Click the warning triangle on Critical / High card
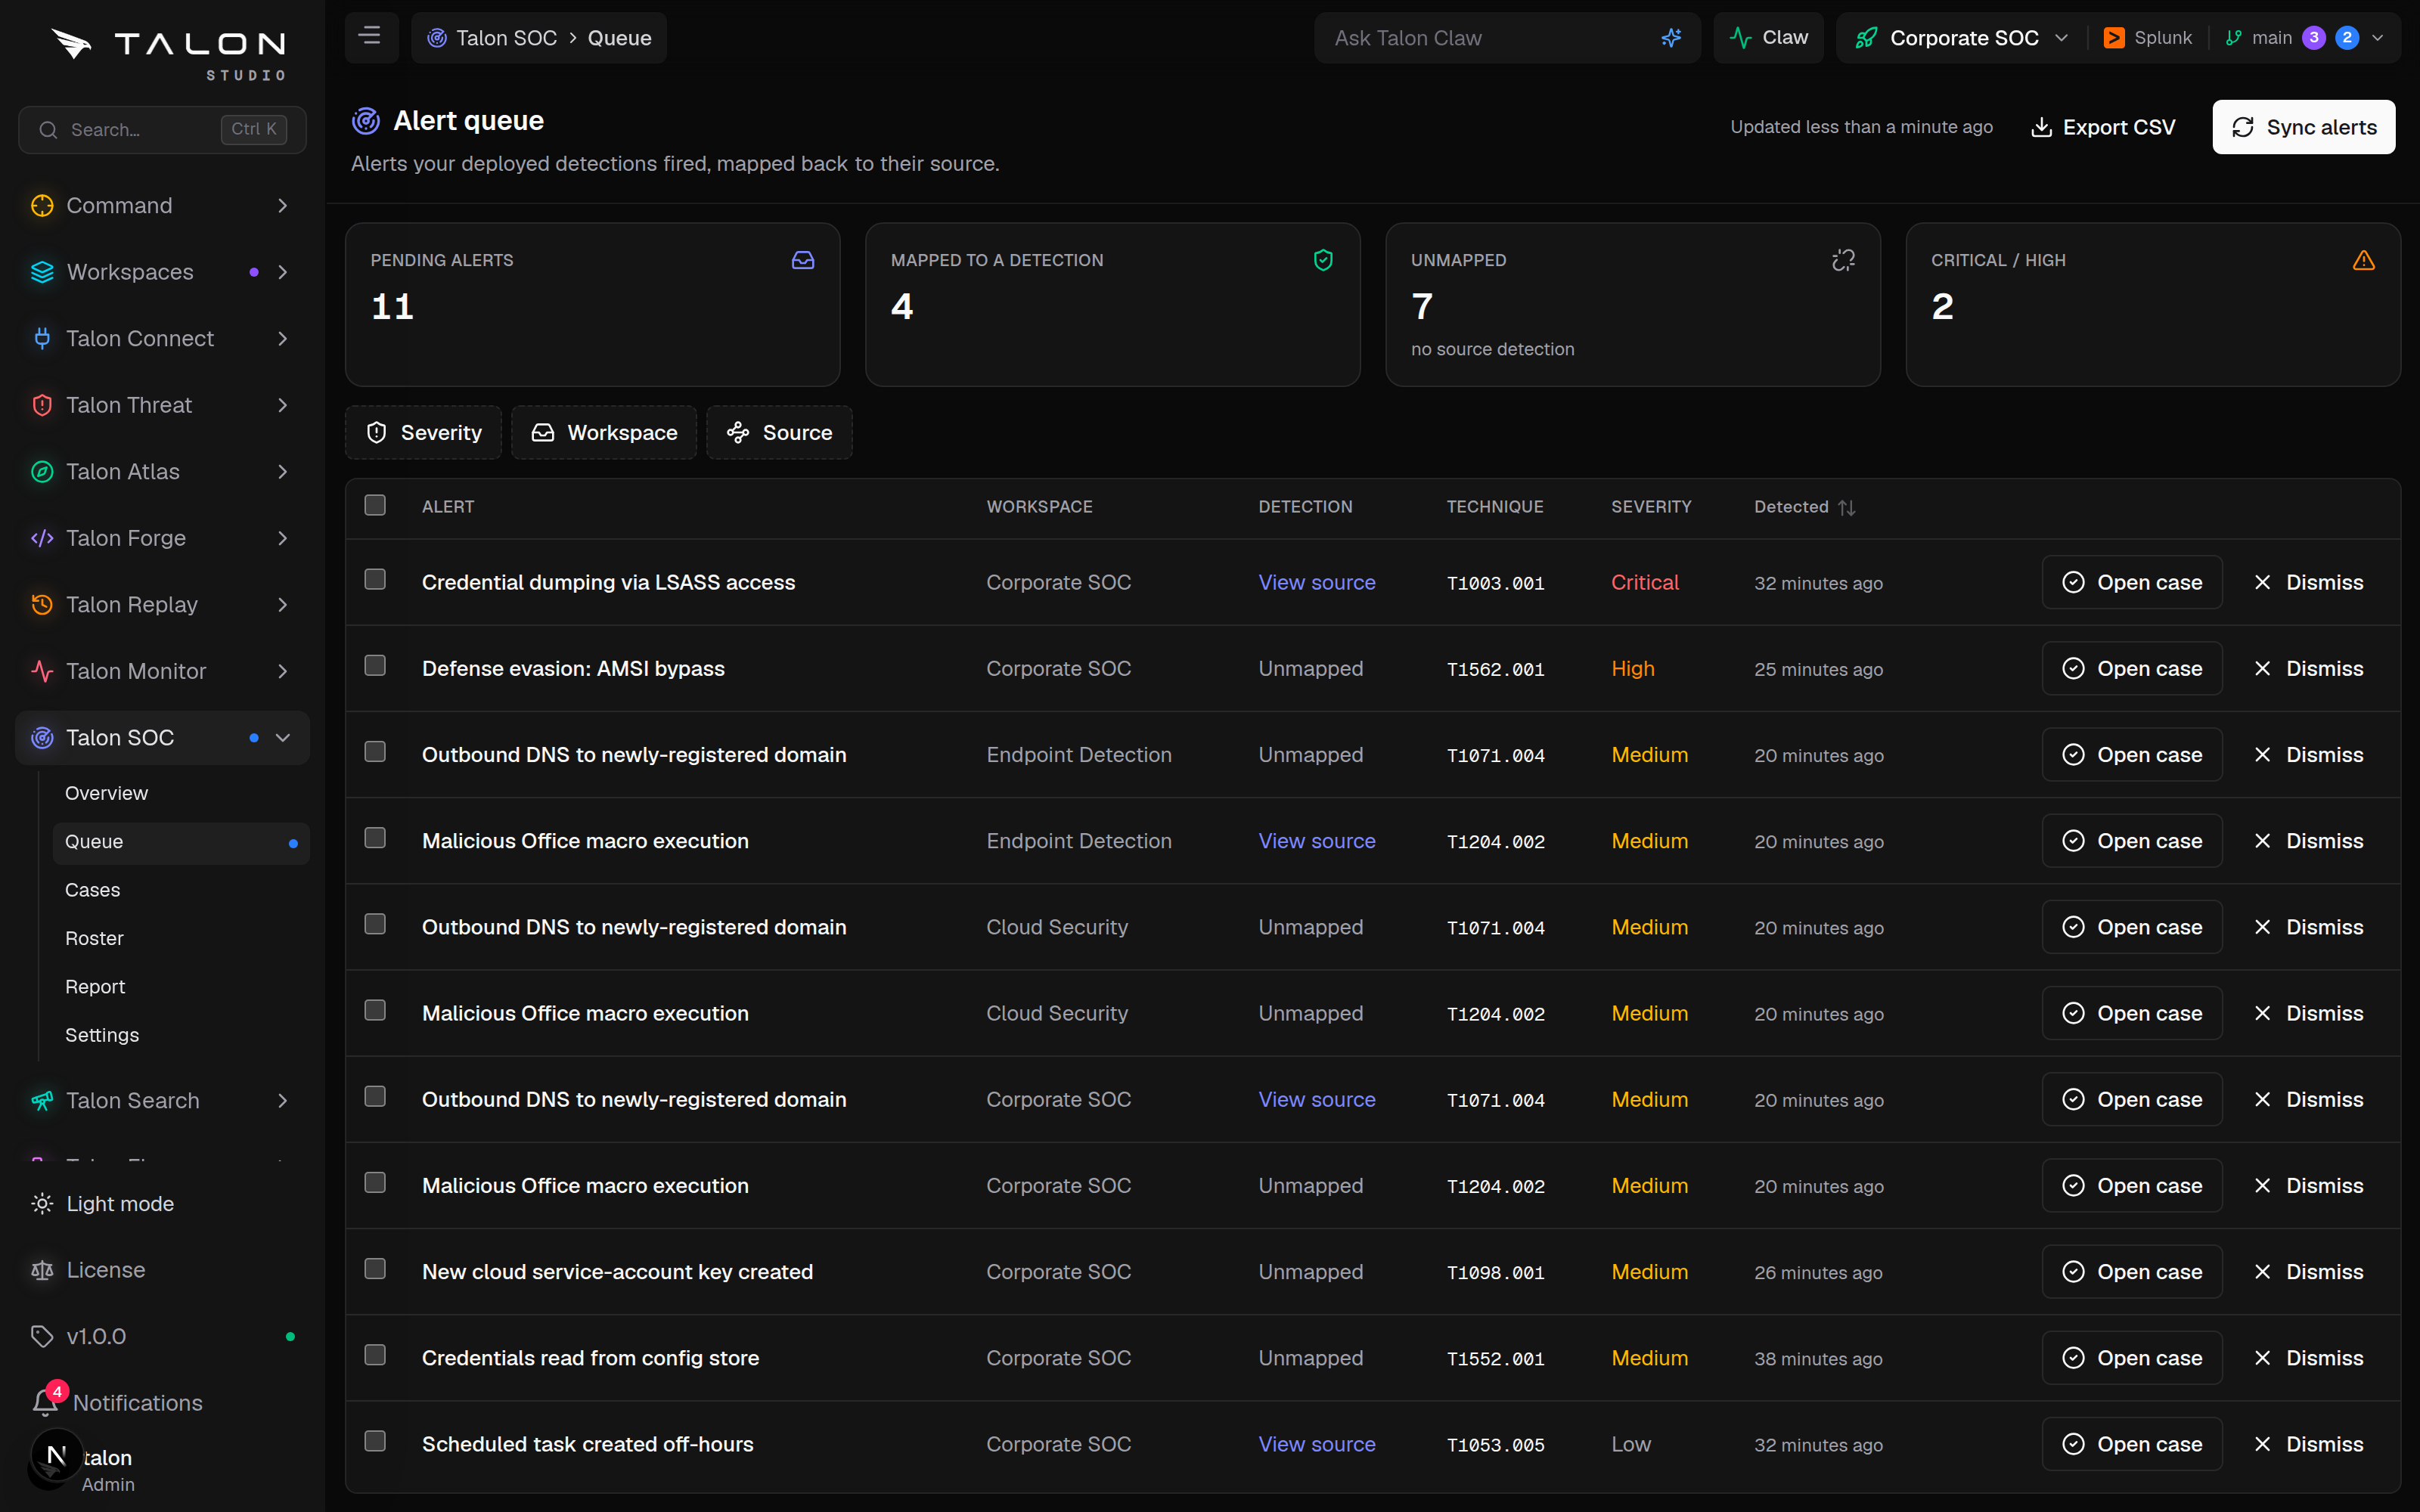The image size is (2420, 1512). pos(2363,260)
